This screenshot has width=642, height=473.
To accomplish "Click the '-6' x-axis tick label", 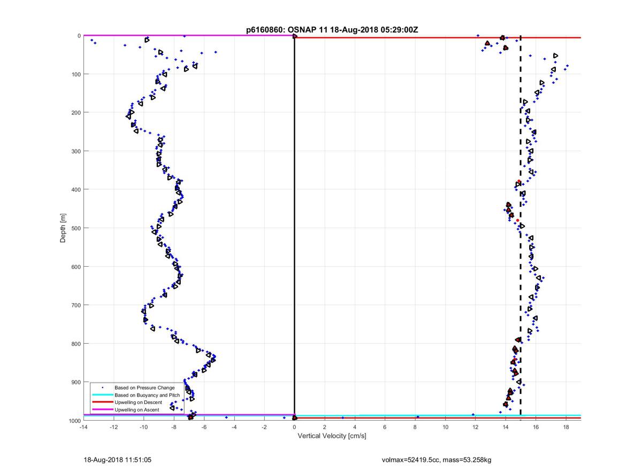I will [204, 428].
